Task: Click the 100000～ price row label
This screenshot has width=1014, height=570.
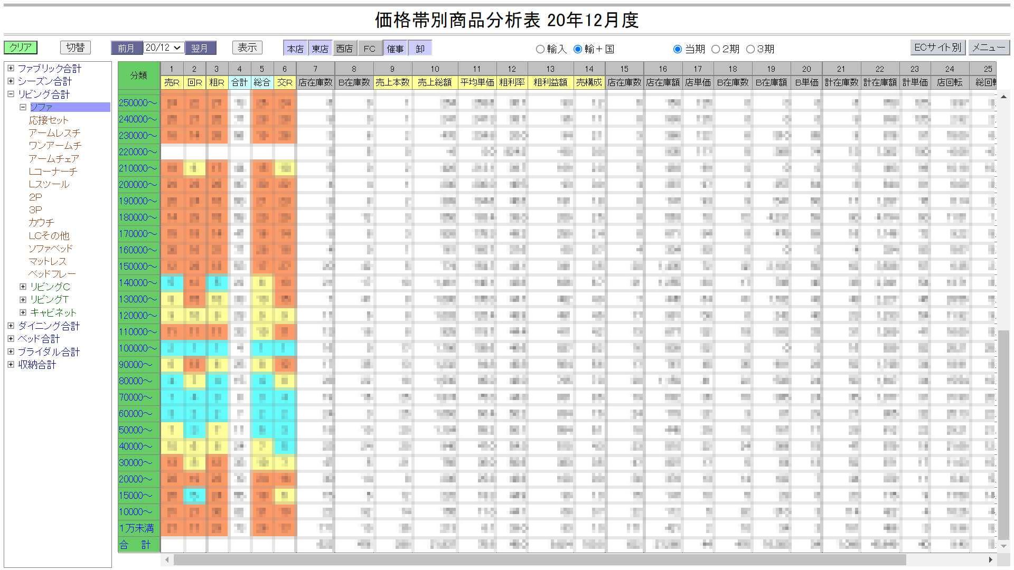Action: tap(139, 348)
